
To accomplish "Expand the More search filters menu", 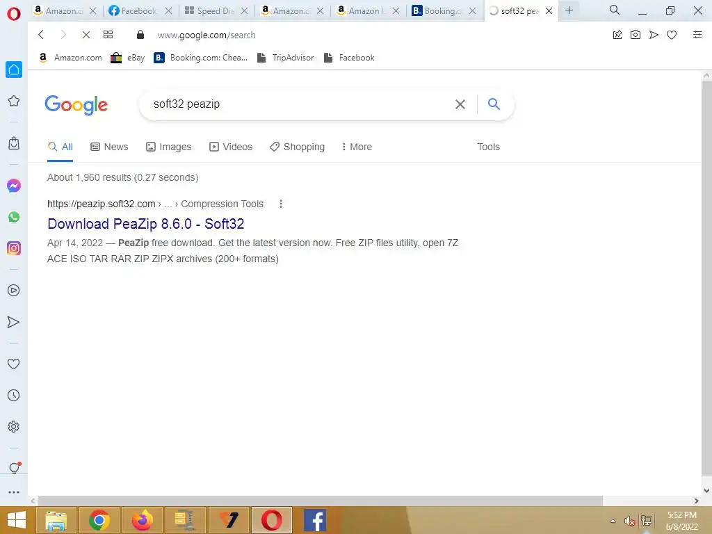I will (x=357, y=147).
